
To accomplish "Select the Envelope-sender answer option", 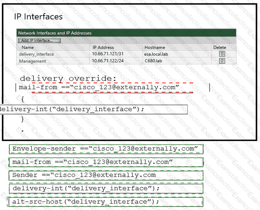I will pos(106,149).
